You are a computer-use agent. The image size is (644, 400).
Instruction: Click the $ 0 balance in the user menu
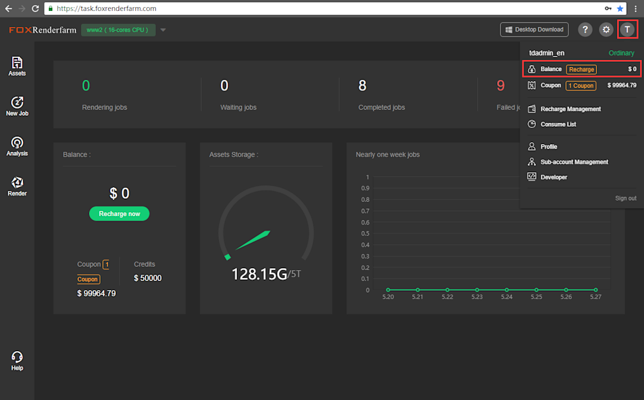coord(632,69)
